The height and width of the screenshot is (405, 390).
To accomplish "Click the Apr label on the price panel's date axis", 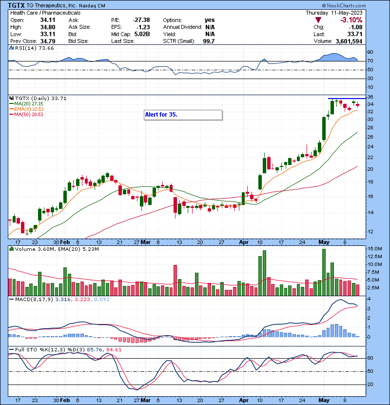I will (x=244, y=243).
